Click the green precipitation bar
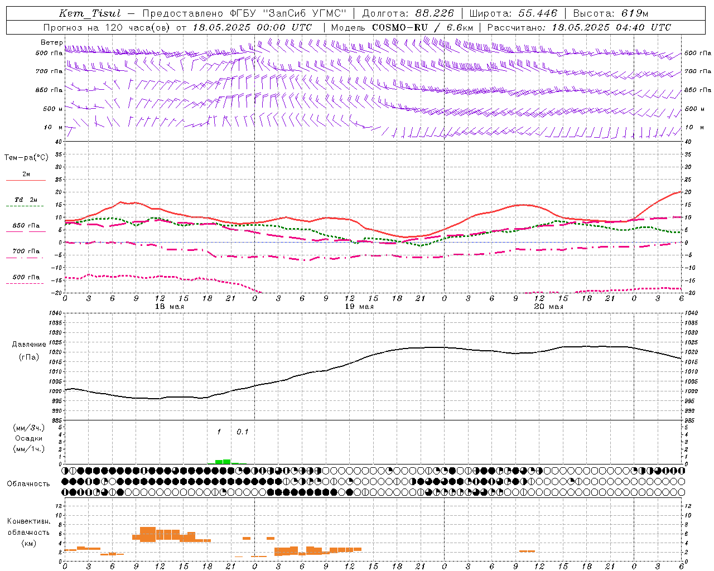The width and height of the screenshot is (714, 571). (x=223, y=462)
